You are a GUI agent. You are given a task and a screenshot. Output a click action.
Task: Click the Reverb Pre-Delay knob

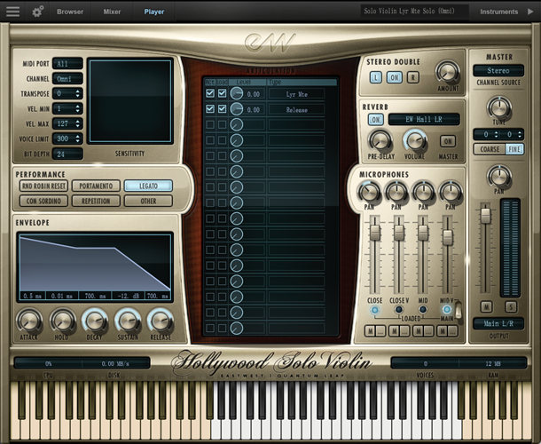(380, 140)
